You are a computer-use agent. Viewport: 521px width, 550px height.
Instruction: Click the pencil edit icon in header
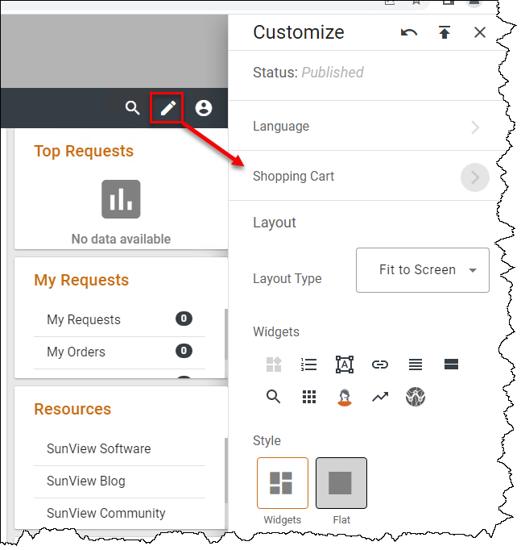pyautogui.click(x=168, y=108)
